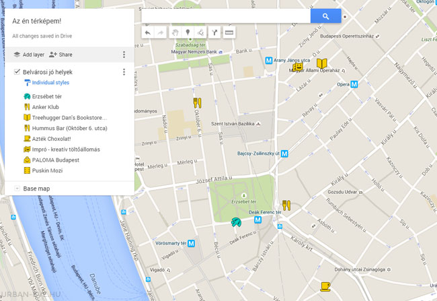Viewport: 437px width, 301px height.
Task: Select the add directions tool
Action: [214, 33]
